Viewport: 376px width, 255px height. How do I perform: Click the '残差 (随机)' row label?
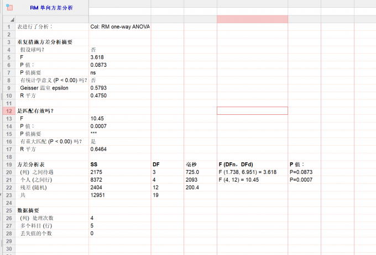[33, 188]
